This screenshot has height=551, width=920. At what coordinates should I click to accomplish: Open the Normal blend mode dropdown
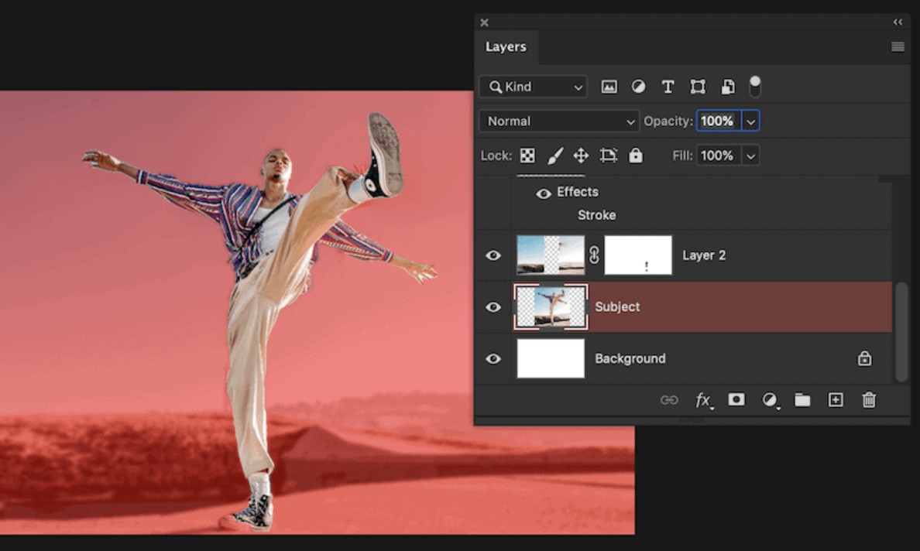coord(559,121)
